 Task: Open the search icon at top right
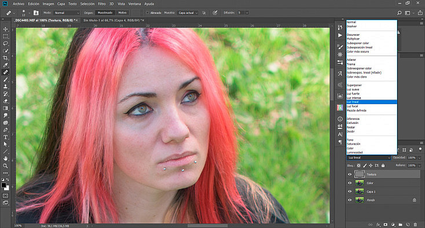(400, 13)
